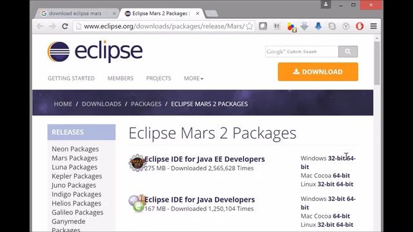Click the browser back arrow
The width and height of the screenshot is (413, 232).
click(40, 26)
